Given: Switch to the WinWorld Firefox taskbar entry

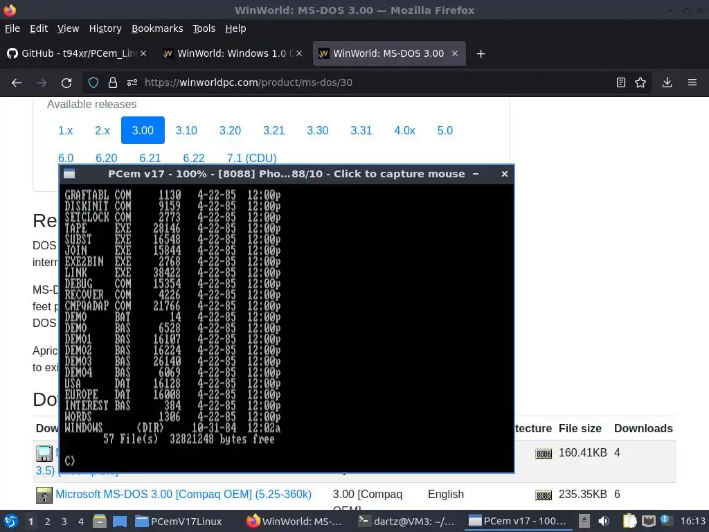Looking at the screenshot, I should point(294,521).
